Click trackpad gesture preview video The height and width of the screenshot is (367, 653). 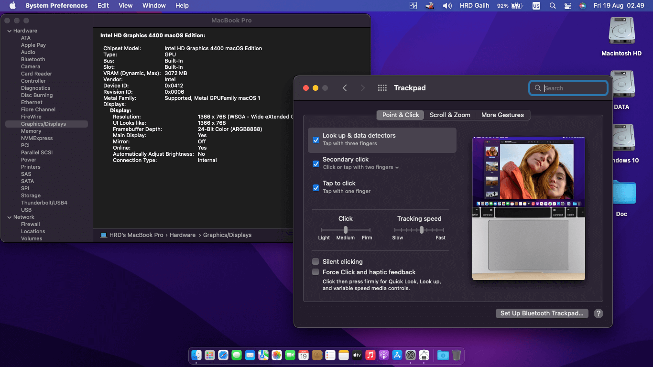tap(529, 208)
